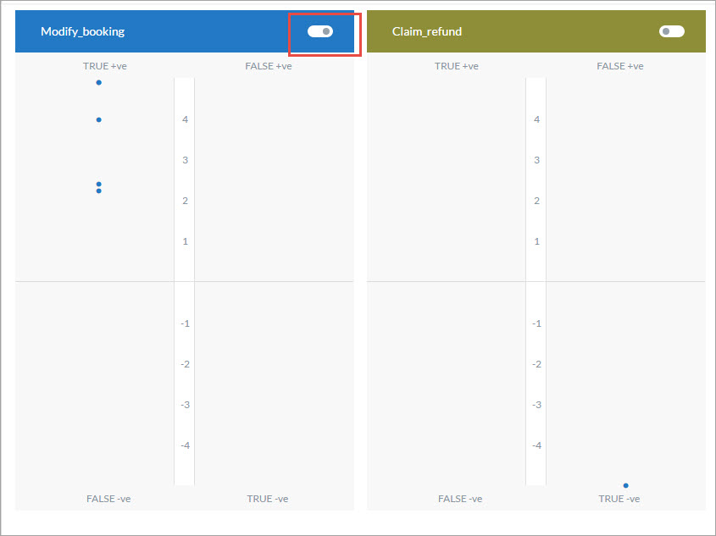Click the TRUE -ve label in Modify_booking
The width and height of the screenshot is (716, 536).
(x=267, y=499)
